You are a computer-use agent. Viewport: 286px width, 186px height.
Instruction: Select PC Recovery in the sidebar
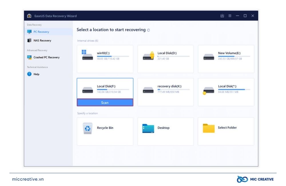point(48,32)
